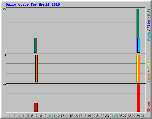Viewport: 152px width, 119px height.
Task: Click day number 29 on the bottom axis
Action: click(x=134, y=116)
